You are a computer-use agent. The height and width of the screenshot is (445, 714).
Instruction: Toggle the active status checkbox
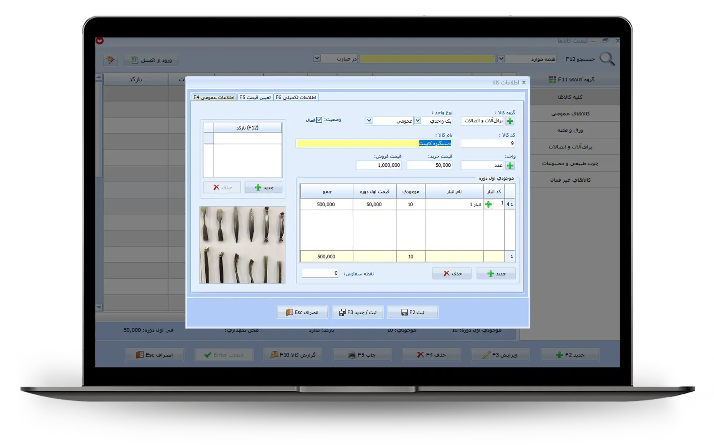coord(319,120)
